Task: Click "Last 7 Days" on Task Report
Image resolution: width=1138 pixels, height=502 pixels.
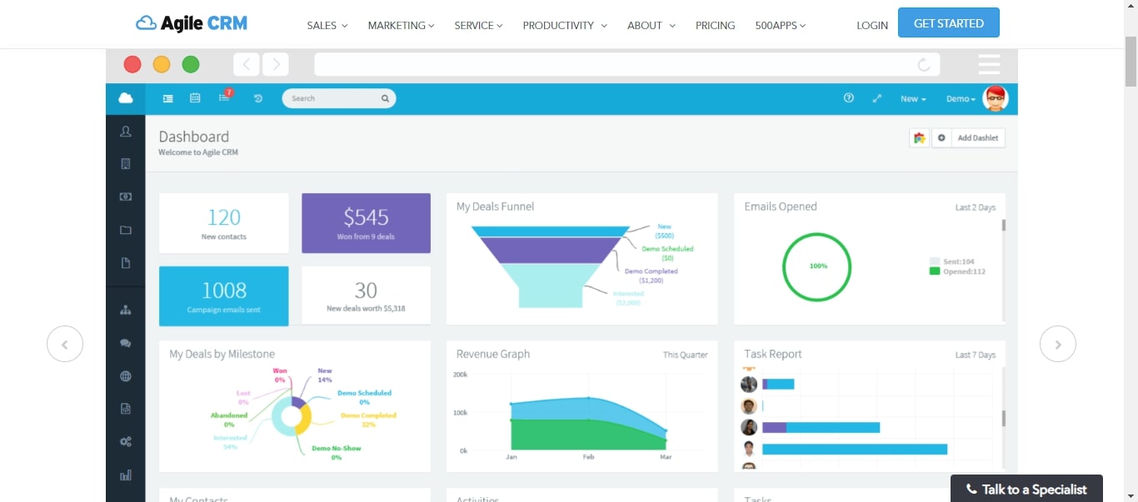Action: (x=976, y=355)
